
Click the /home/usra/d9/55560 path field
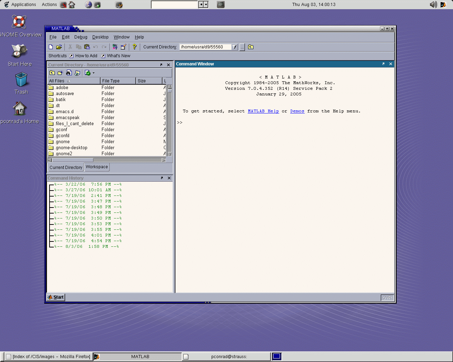pos(206,47)
